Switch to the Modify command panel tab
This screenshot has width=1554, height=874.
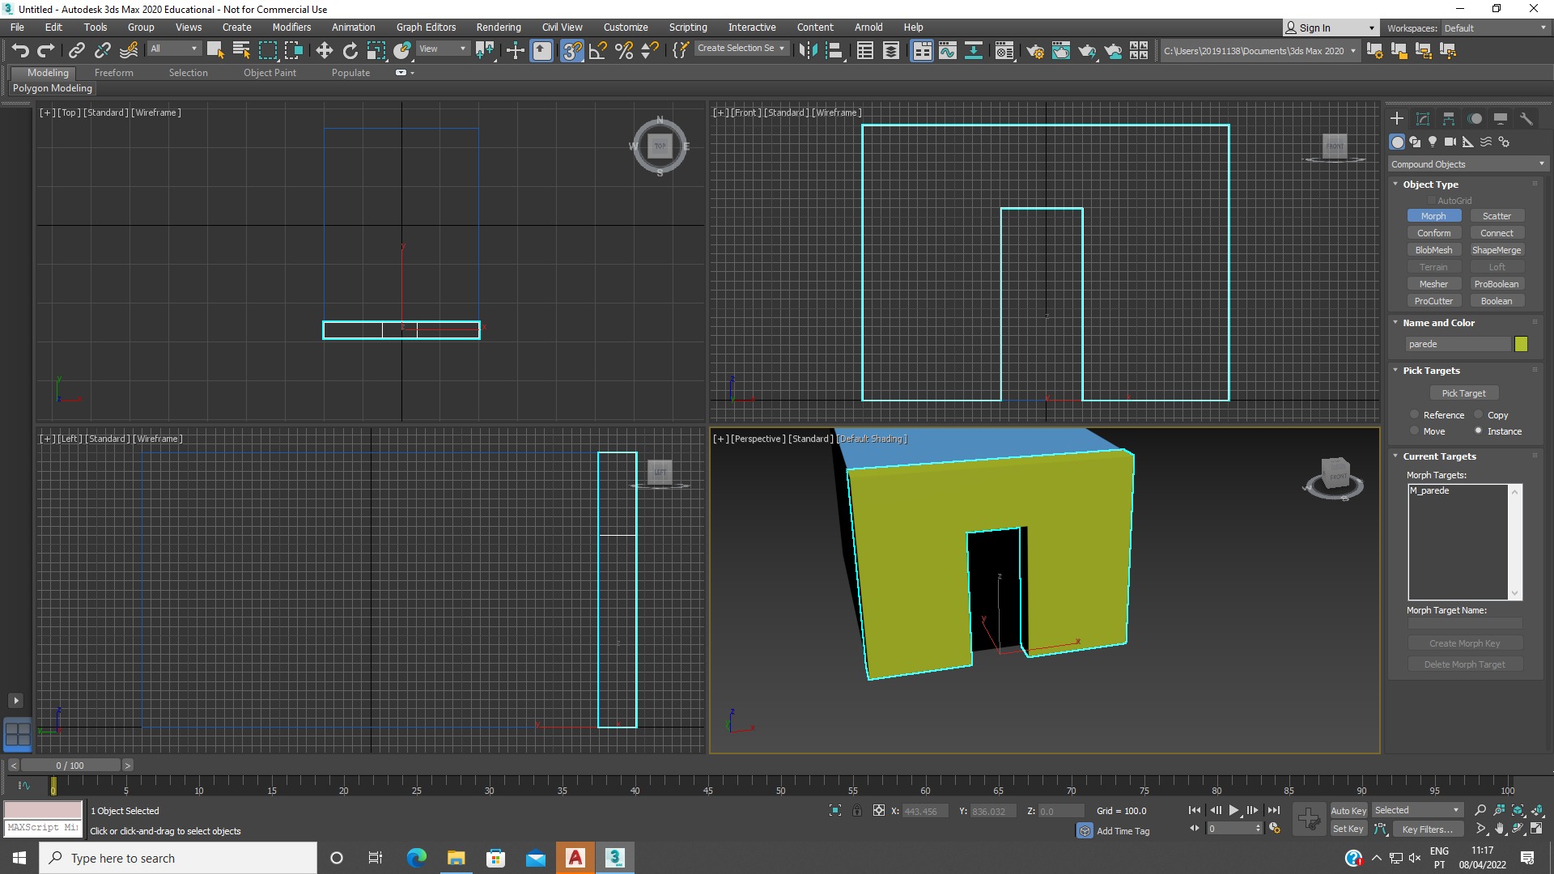(x=1423, y=118)
